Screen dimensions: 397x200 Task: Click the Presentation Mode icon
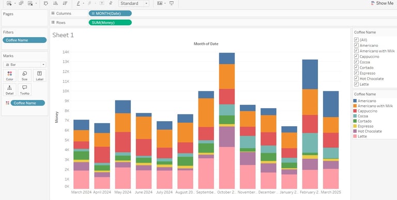pyautogui.click(x=172, y=3)
